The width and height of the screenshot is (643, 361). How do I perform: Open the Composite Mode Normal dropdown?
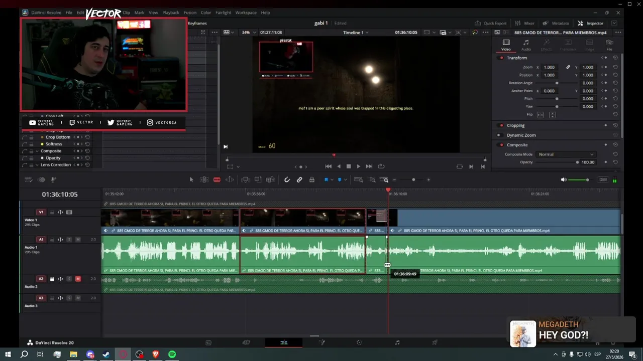point(566,154)
